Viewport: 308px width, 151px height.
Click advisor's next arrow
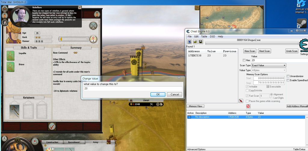tap(24, 24)
